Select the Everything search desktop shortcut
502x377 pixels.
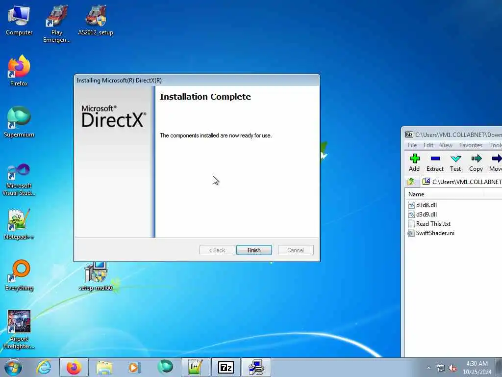tap(19, 275)
